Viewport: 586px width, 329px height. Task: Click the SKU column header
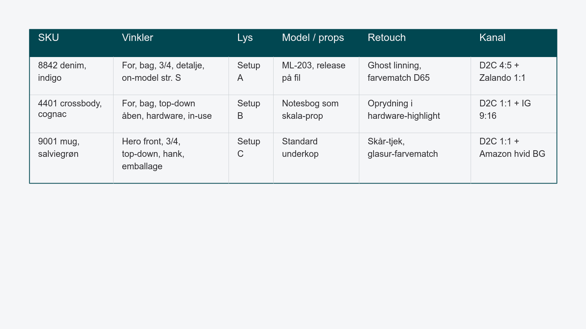click(x=71, y=43)
